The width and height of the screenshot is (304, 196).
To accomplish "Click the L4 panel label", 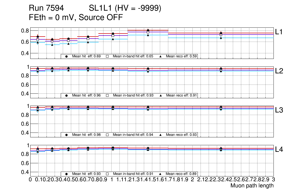I will [x=279, y=150].
